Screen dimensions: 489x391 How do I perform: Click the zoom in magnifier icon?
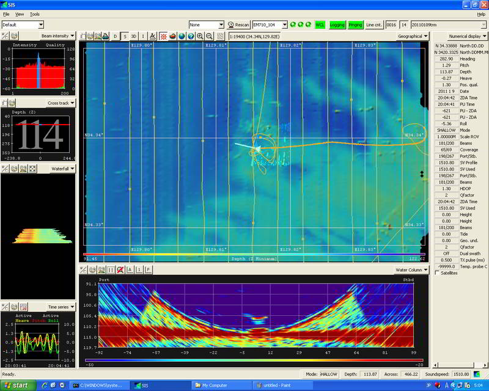(200, 37)
